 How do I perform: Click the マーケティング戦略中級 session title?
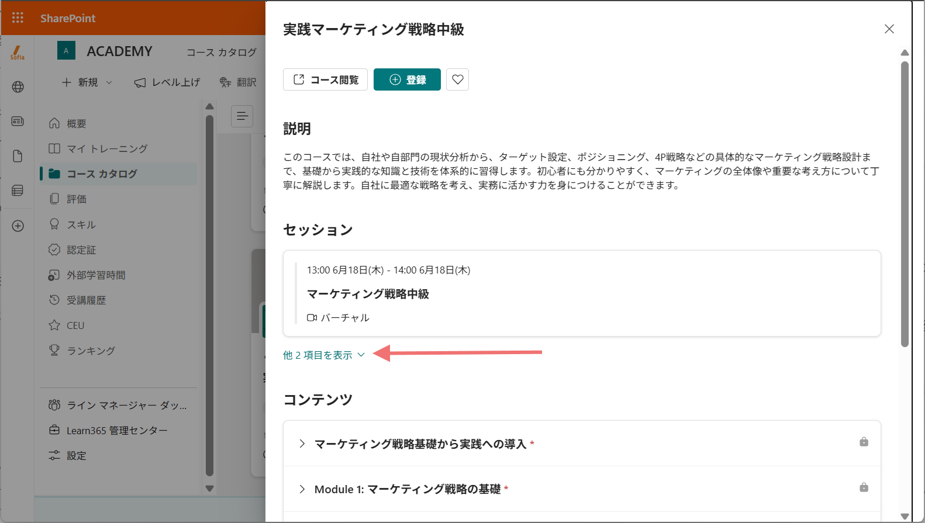[368, 294]
